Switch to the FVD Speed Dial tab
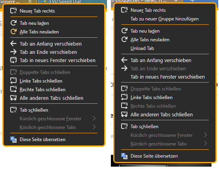 pos(62,2)
